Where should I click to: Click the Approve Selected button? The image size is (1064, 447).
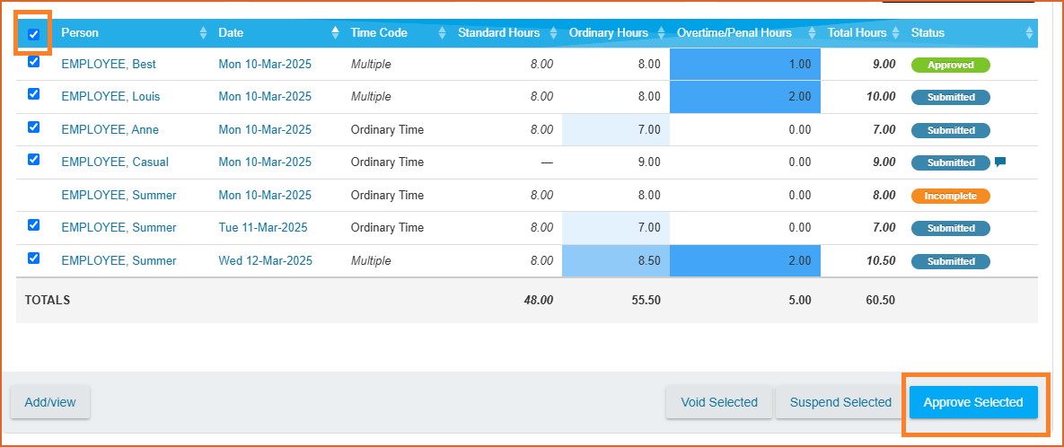click(x=973, y=402)
